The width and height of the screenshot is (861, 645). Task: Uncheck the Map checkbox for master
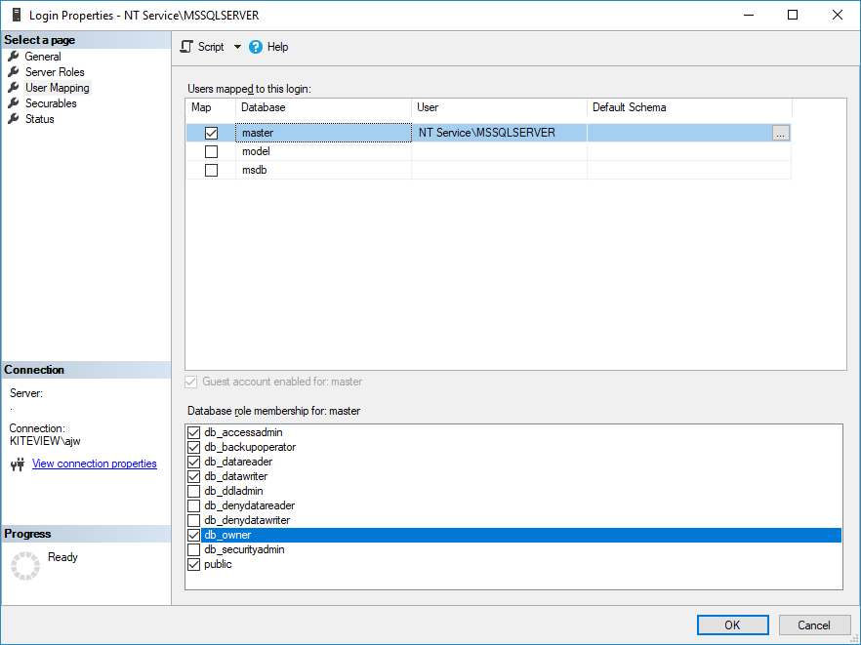coord(212,133)
